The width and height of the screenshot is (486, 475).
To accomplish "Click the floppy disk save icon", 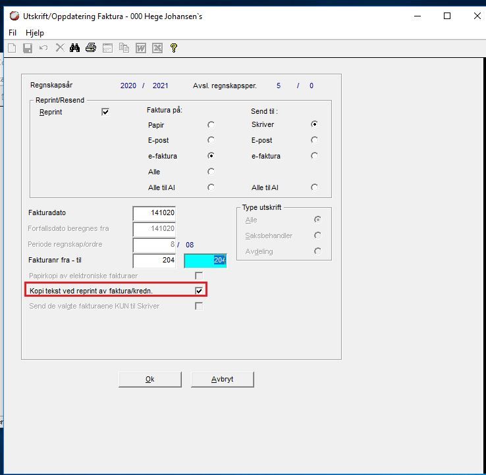I will [x=28, y=48].
